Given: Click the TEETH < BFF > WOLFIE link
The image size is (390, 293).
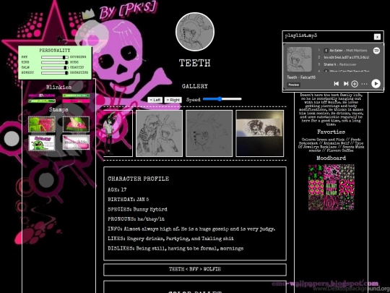Looking at the screenshot, I should click(x=195, y=269).
